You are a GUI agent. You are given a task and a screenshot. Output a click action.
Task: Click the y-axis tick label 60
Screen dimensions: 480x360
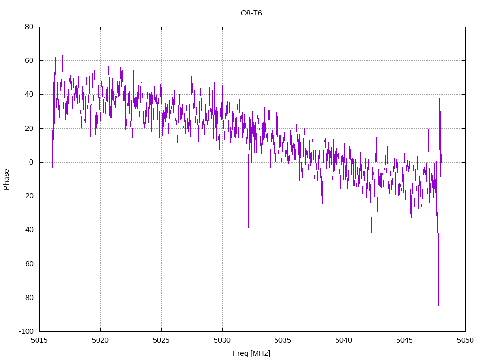pyautogui.click(x=29, y=60)
